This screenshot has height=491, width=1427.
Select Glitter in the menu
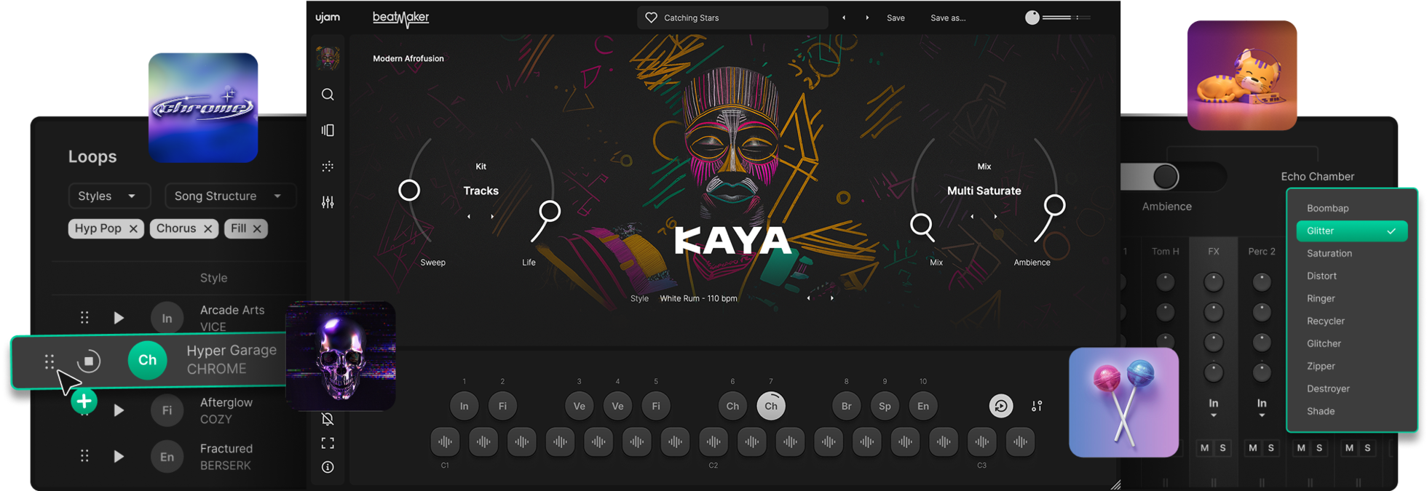click(1351, 231)
